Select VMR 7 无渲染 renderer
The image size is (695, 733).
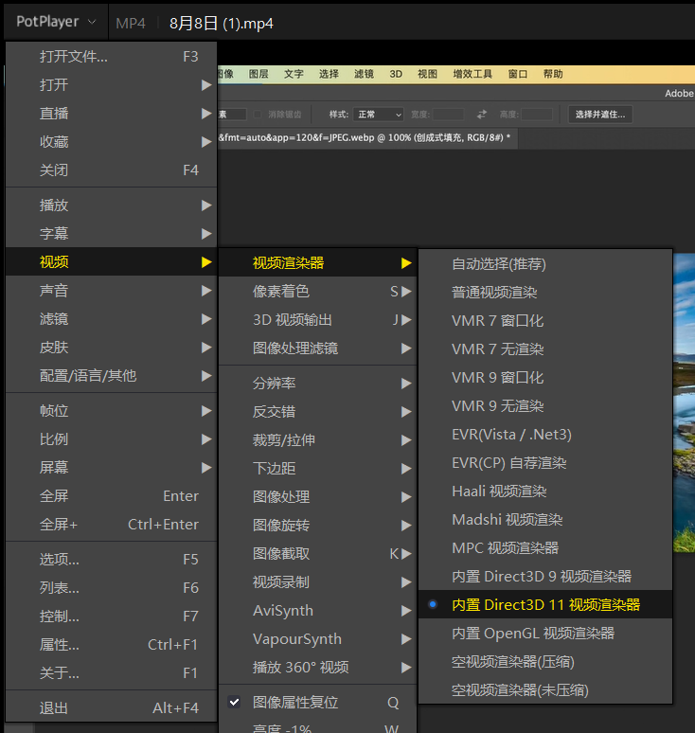point(545,349)
